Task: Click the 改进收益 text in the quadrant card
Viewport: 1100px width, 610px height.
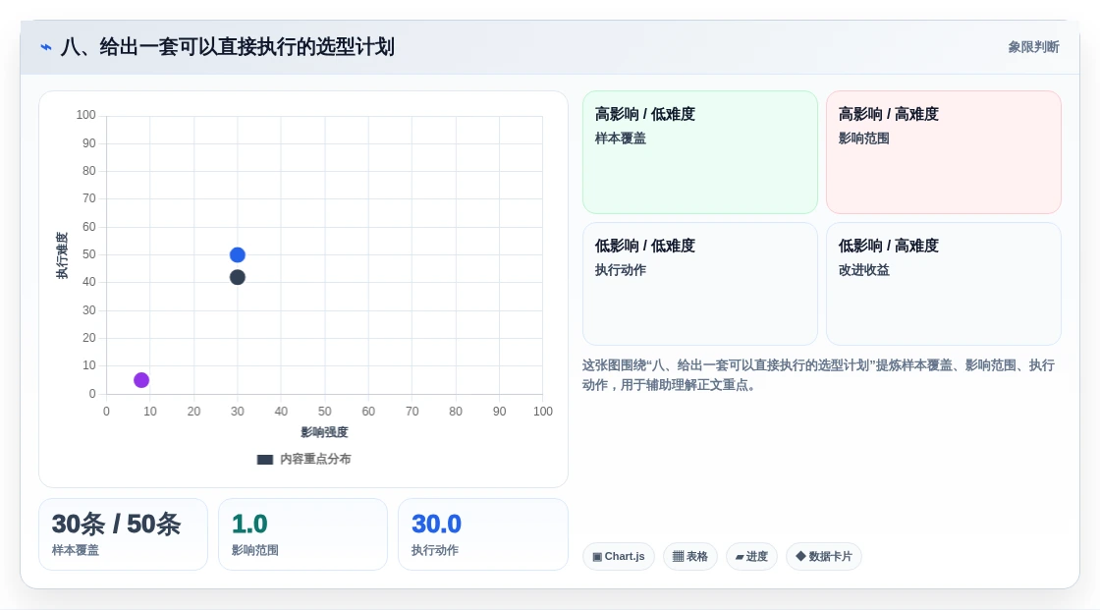Action: [x=863, y=270]
